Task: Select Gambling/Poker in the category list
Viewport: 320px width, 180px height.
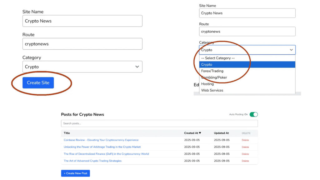Action: click(x=214, y=77)
